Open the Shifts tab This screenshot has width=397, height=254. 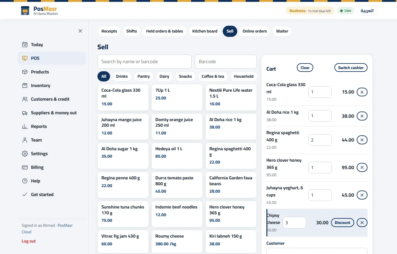coord(132,31)
